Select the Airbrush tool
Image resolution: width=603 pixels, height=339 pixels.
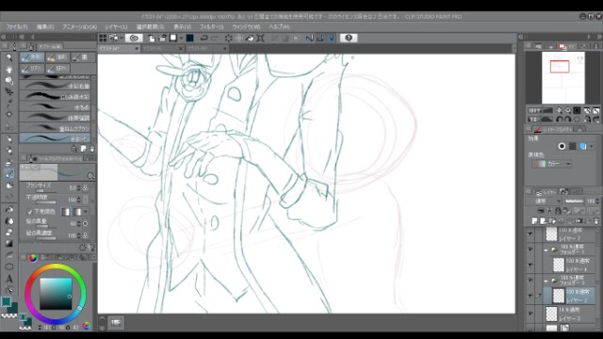tap(8, 186)
